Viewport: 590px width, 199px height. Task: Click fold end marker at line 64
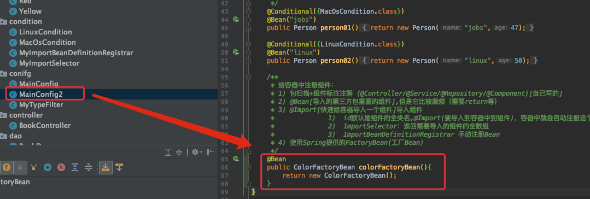[x=248, y=151]
